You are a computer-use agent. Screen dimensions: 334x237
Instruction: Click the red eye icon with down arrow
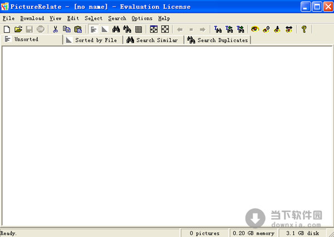coord(277,29)
